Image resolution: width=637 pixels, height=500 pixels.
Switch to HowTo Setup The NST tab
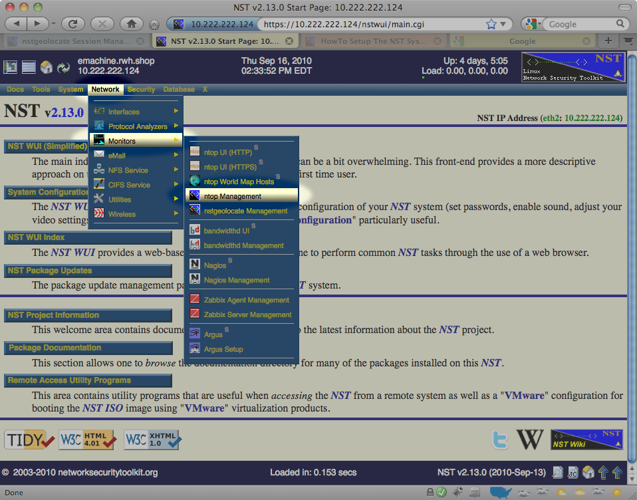point(374,41)
